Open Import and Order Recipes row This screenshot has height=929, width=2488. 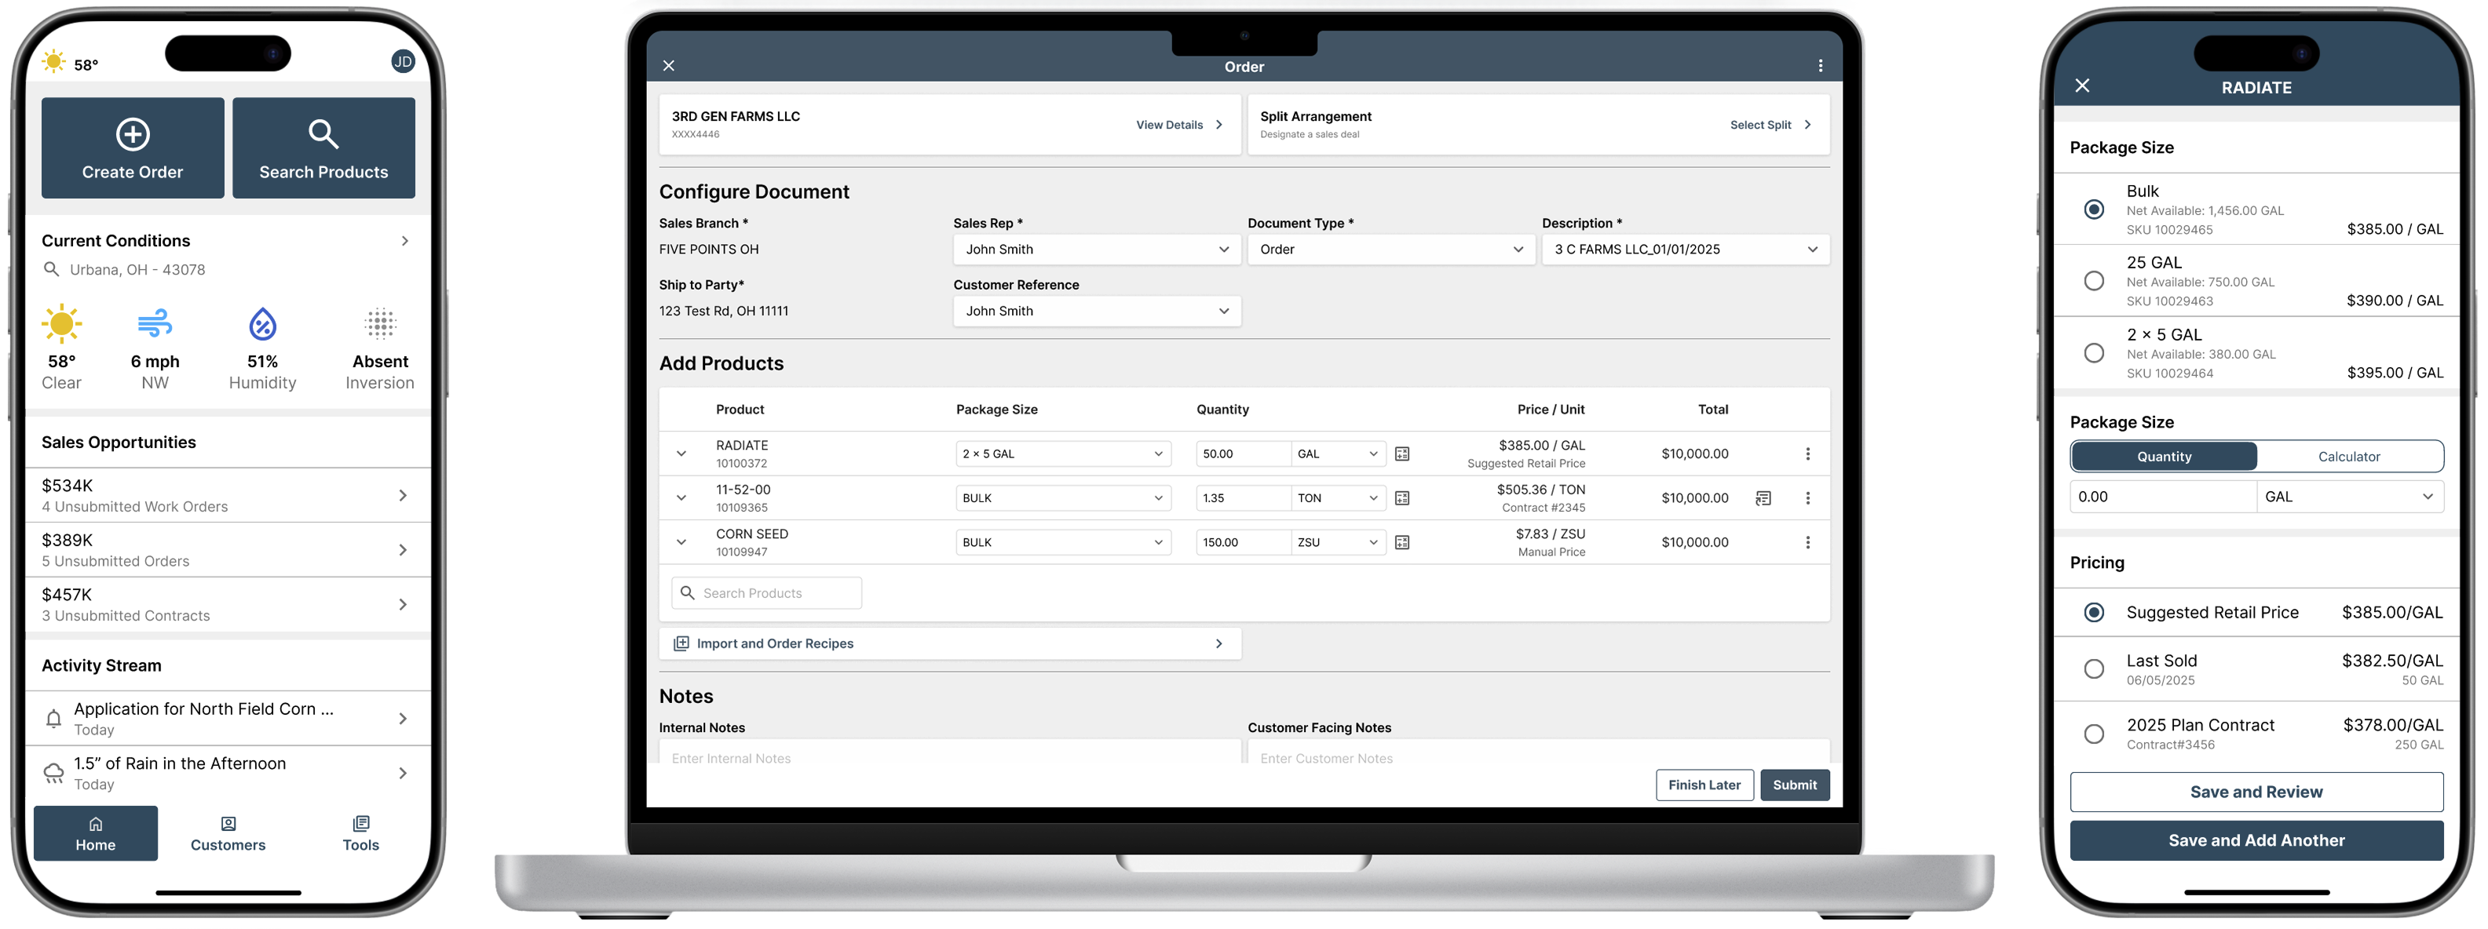[951, 644]
